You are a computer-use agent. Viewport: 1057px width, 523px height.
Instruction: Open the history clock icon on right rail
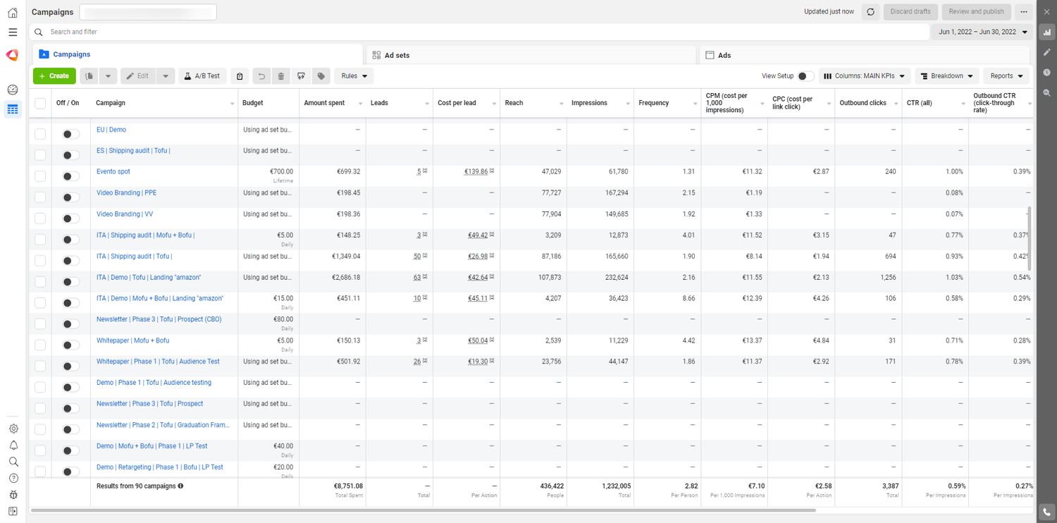(1047, 73)
